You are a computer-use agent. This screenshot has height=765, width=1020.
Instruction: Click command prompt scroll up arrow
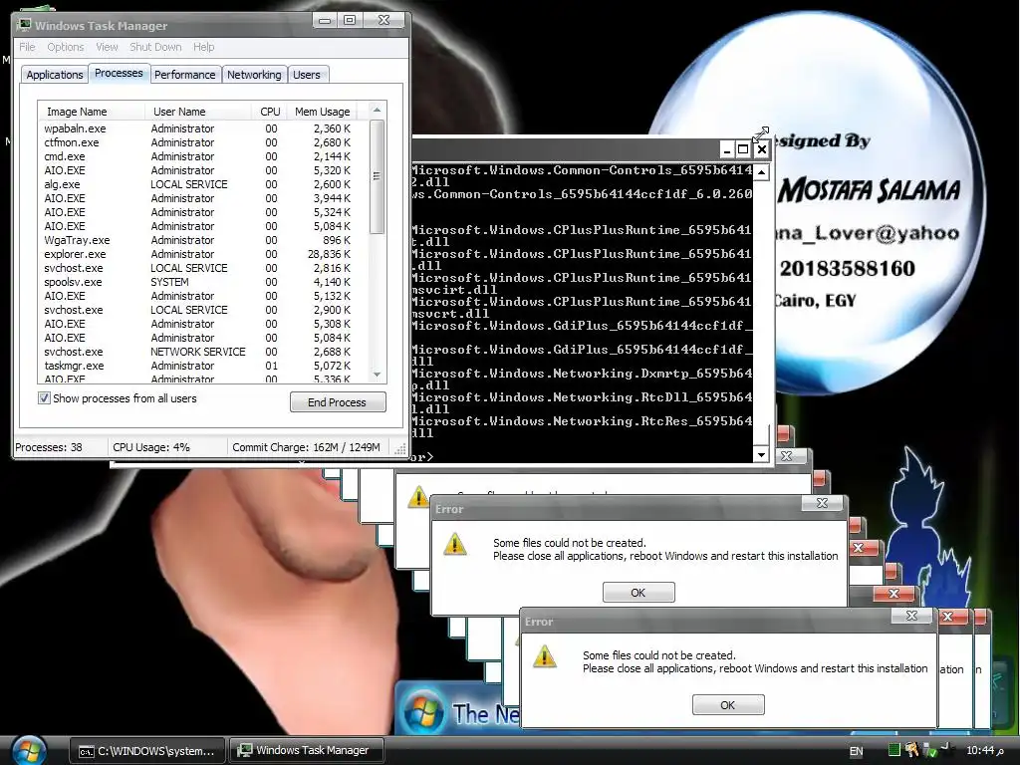[761, 171]
